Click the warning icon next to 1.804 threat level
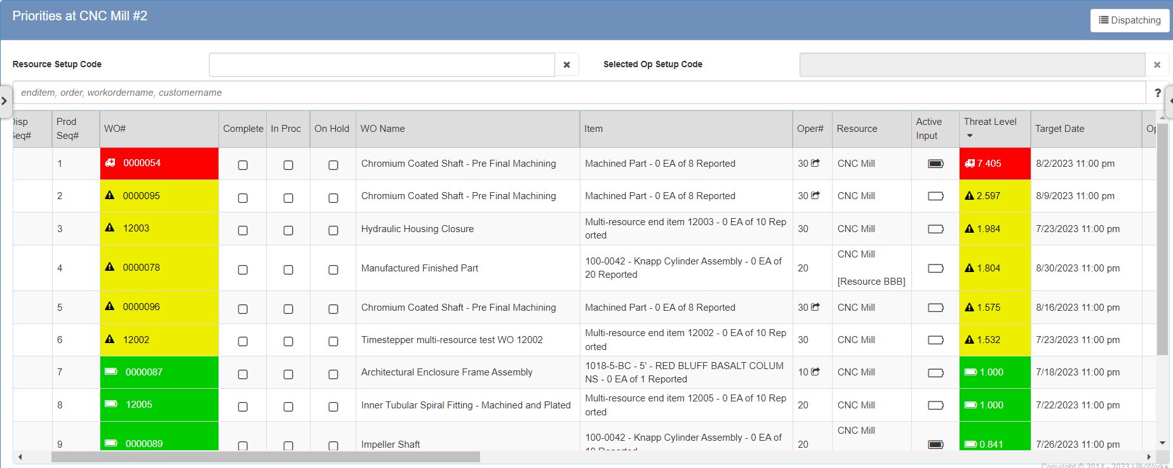 pyautogui.click(x=969, y=268)
